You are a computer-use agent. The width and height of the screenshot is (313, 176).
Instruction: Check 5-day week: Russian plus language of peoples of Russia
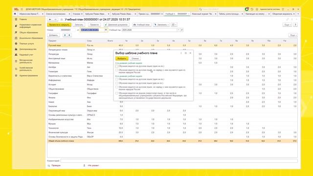[x=117, y=70]
